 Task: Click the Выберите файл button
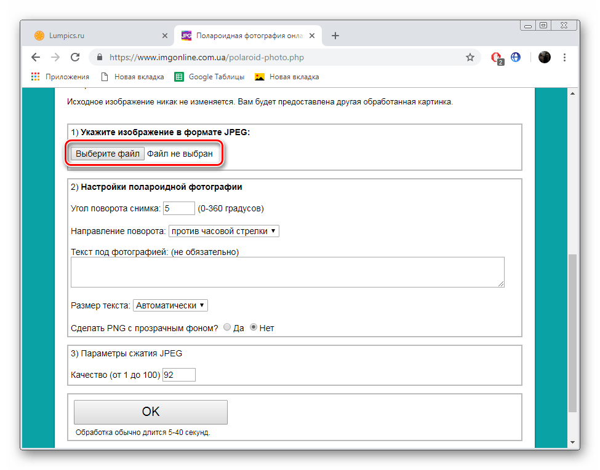pyautogui.click(x=108, y=154)
